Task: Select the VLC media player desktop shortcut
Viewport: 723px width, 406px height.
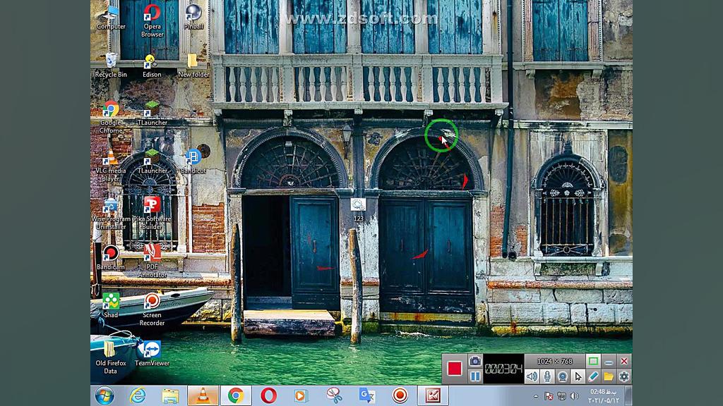Action: [111, 165]
